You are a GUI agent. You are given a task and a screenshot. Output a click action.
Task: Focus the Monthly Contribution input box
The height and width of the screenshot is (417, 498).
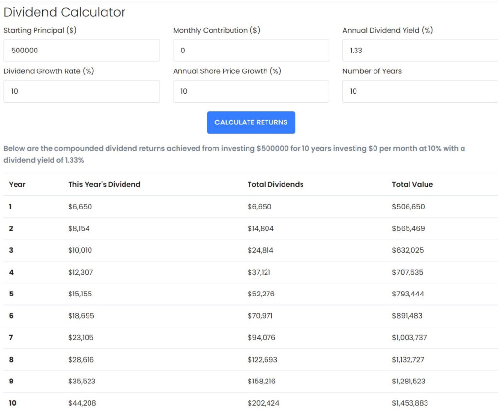tap(251, 51)
